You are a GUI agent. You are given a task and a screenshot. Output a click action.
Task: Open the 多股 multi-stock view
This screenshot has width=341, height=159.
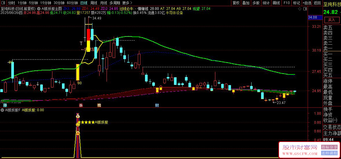pyautogui.click(x=256, y=3)
